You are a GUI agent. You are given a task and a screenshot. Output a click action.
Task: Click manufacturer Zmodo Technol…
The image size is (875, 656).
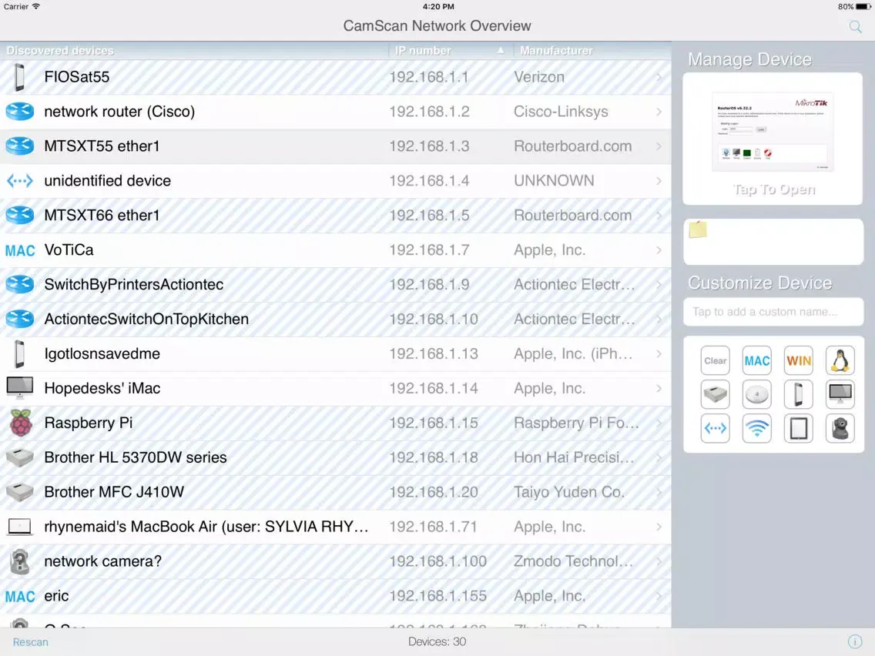573,561
